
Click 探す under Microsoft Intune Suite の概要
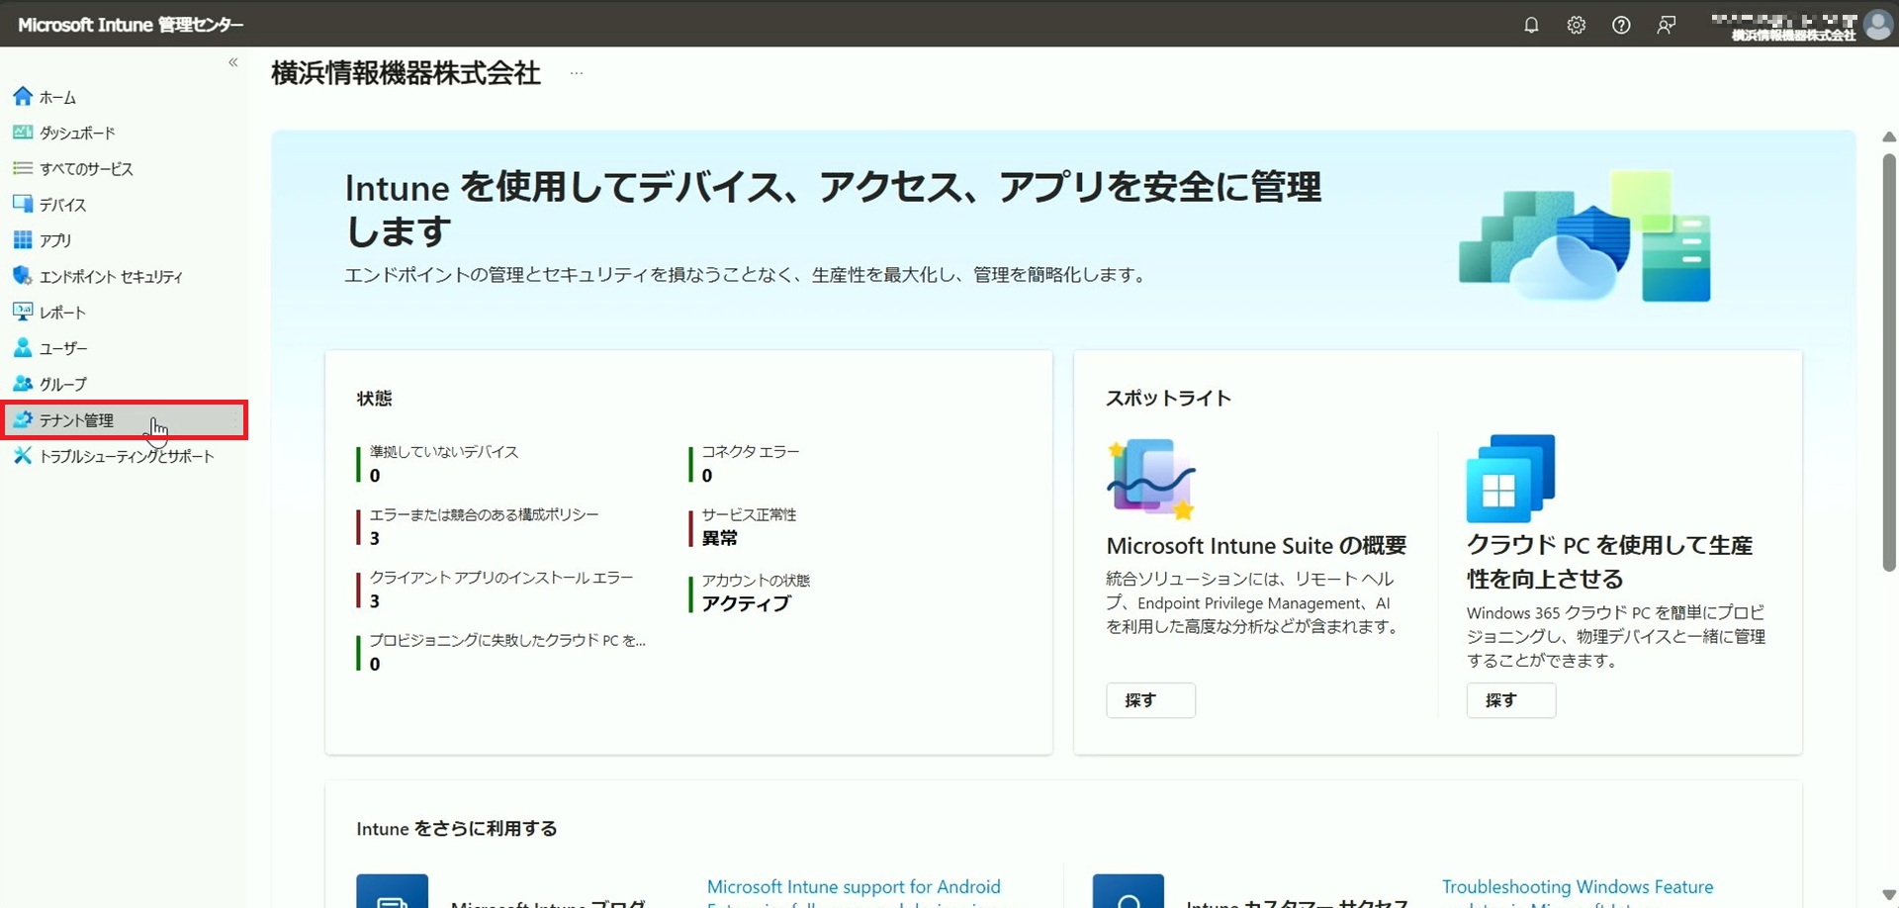[1150, 700]
